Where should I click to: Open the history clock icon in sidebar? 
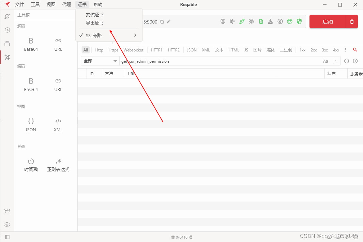pos(7,30)
